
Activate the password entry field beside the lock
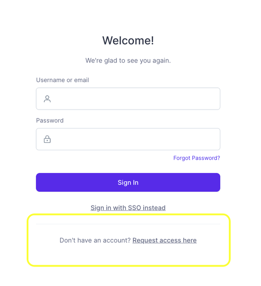(x=128, y=139)
